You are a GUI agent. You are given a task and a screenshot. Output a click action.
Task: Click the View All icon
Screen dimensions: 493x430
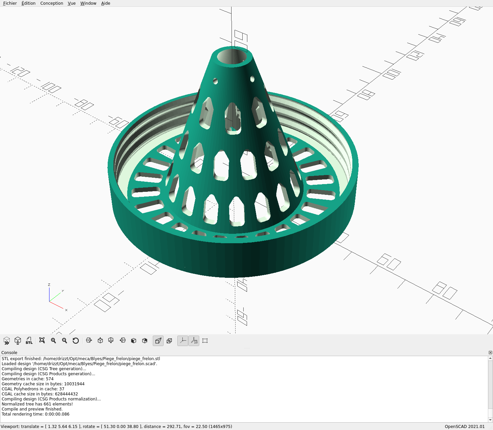click(42, 341)
